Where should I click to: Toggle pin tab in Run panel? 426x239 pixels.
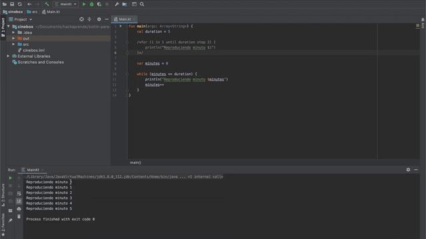pyautogui.click(x=11, y=220)
